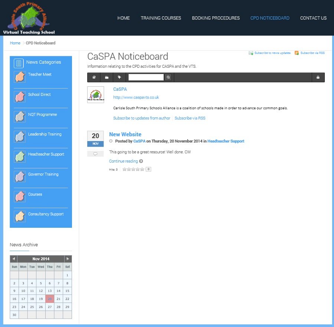Select highlighted day 20 in the calendar
This screenshot has height=327, width=334.
point(50,299)
